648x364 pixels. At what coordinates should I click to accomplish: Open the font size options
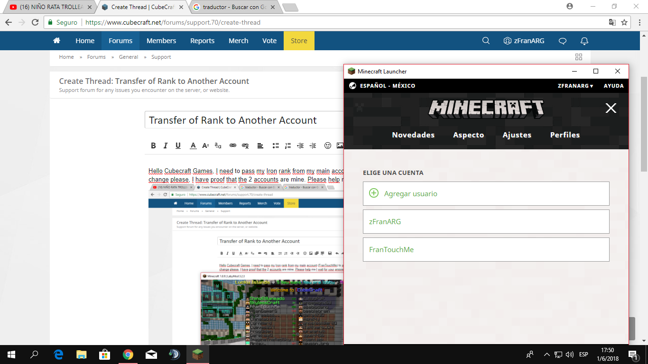[x=205, y=146]
